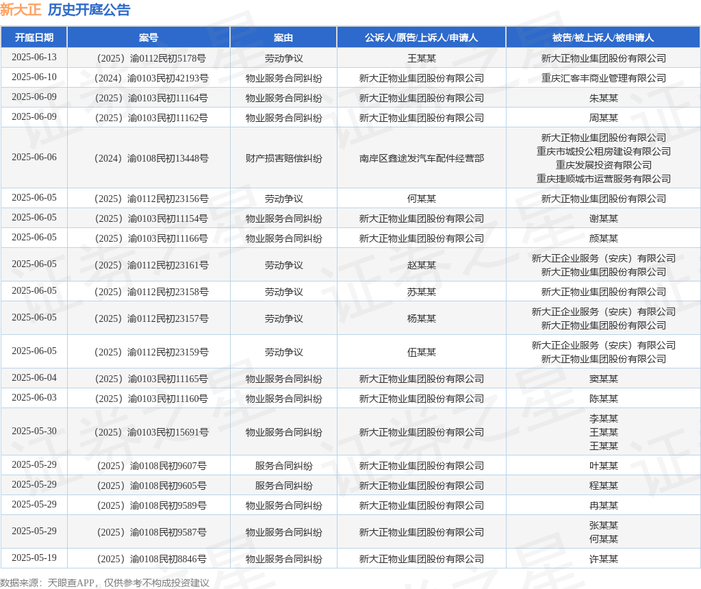Screen dimensions: 701x589
Task: Click the 被告/被上诉人/被申请人 column header
Action: click(603, 38)
